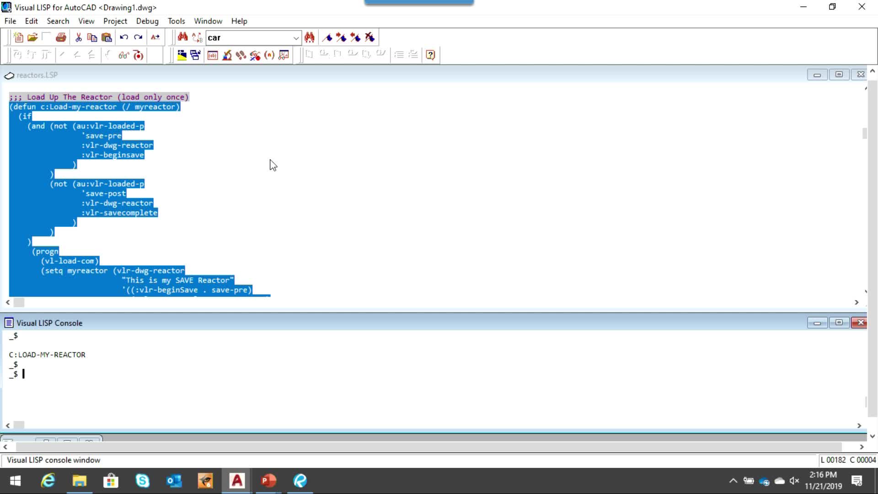Open the Help question mark icon
The width and height of the screenshot is (878, 494).
coord(430,55)
